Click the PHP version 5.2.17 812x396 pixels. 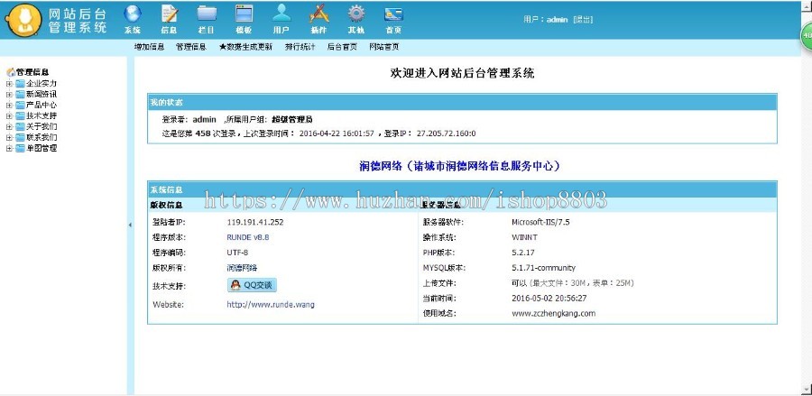523,253
